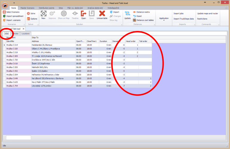Reset distances
Screen dimensions: 230x149
click(137, 16)
